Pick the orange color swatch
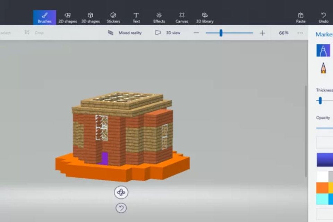This screenshot has height=222, width=333. click(322, 188)
